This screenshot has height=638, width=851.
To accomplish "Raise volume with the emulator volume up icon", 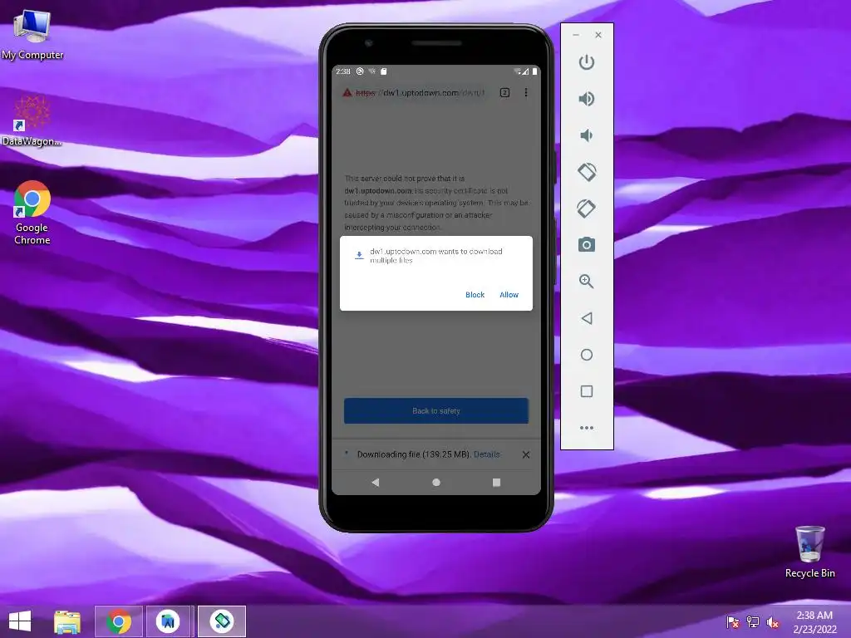I will pos(586,99).
